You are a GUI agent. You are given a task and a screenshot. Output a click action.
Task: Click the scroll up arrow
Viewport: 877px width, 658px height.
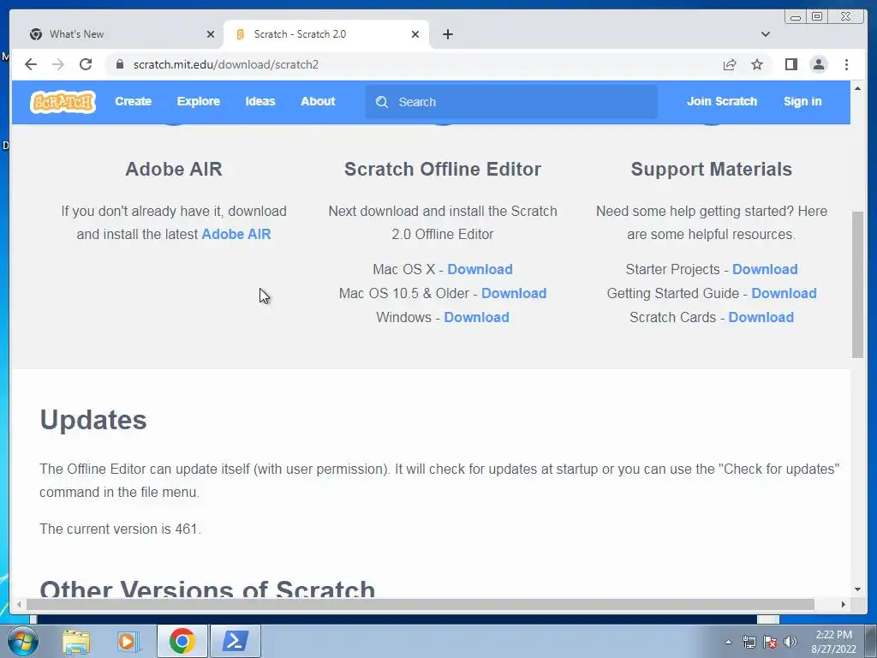[x=857, y=88]
